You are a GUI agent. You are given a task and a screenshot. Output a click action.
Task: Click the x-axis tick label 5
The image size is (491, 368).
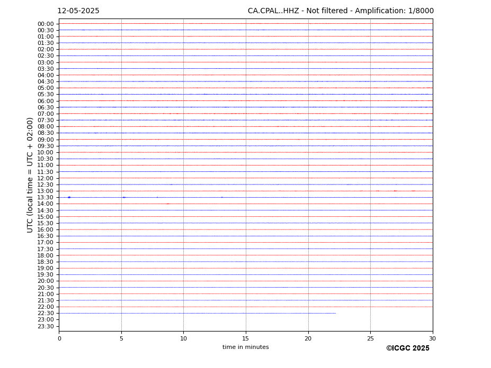(121, 338)
